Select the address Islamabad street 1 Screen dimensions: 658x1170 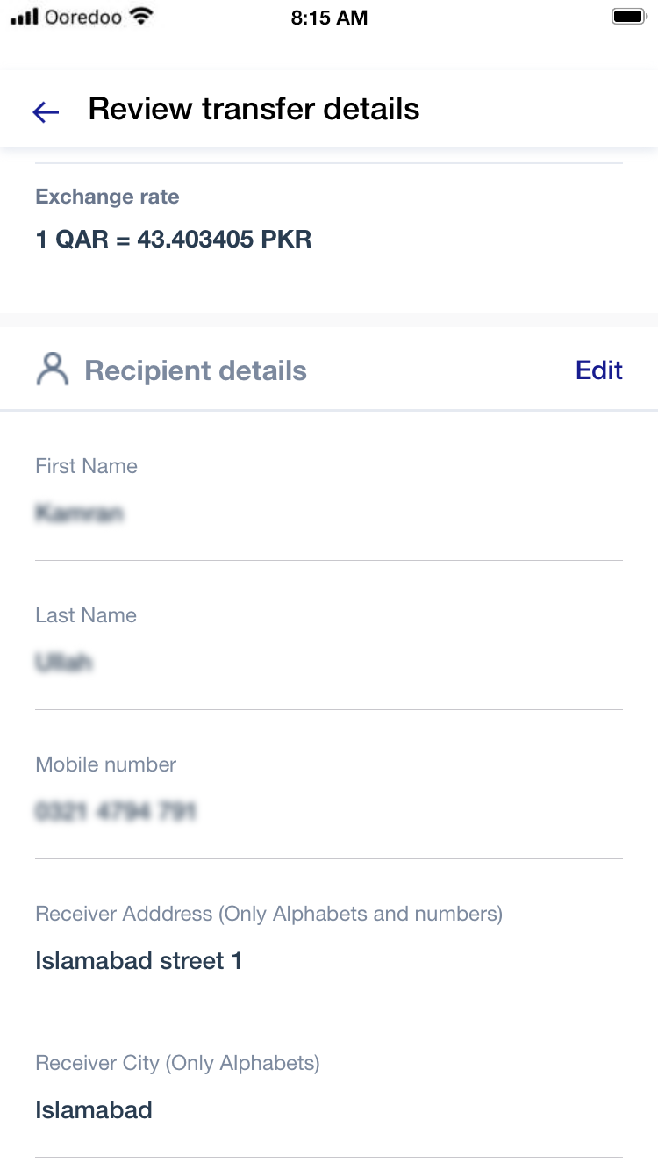coord(139,961)
